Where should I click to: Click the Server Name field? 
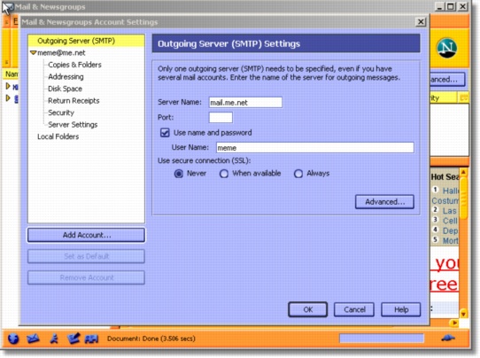click(245, 102)
